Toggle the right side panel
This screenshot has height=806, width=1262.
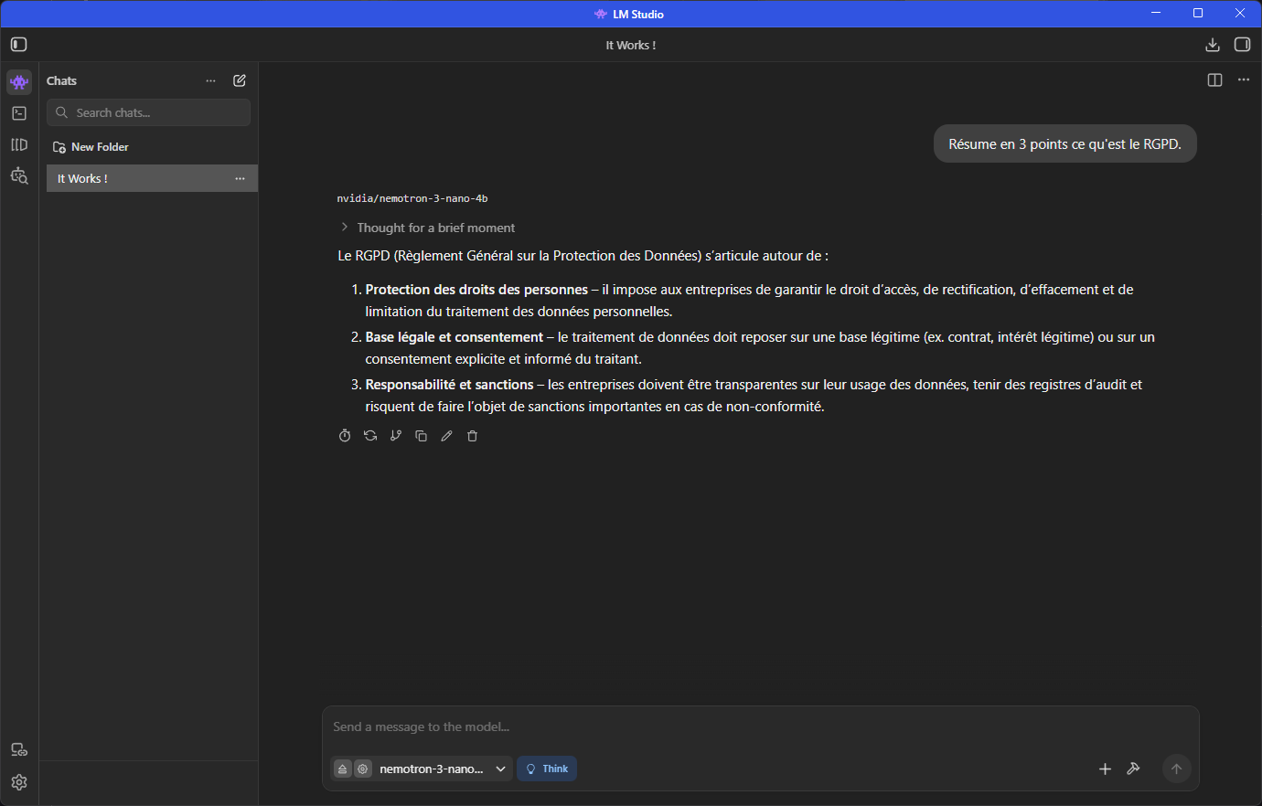(1243, 45)
